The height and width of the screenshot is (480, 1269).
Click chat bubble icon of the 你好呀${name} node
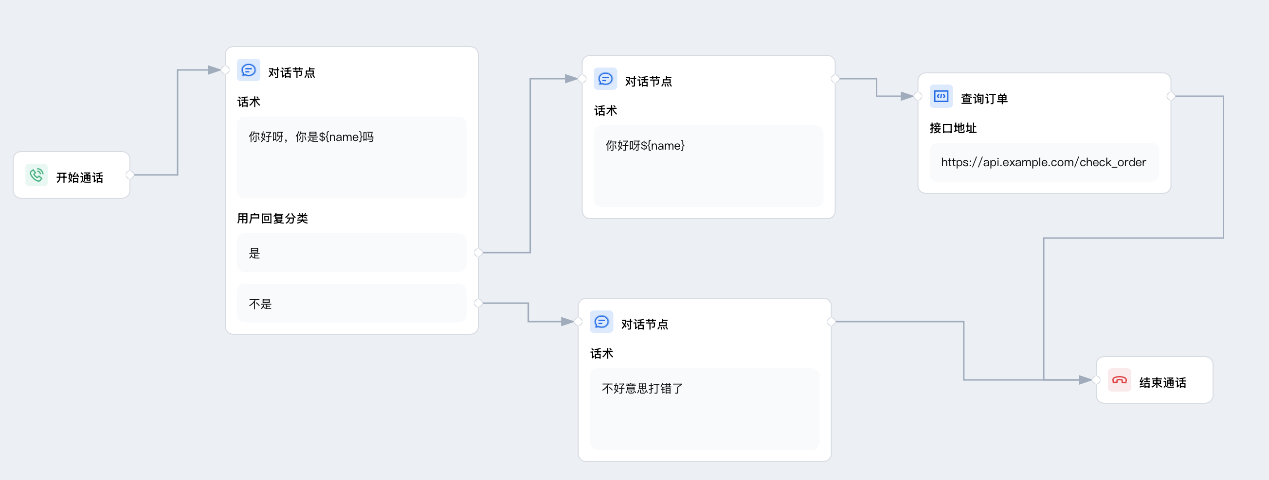coord(605,79)
